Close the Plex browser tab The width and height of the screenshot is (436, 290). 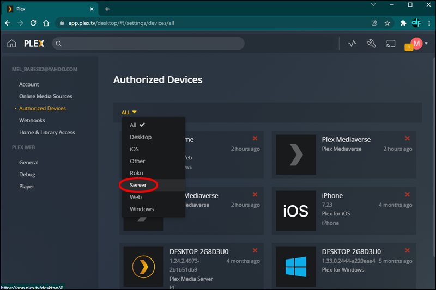[92, 9]
